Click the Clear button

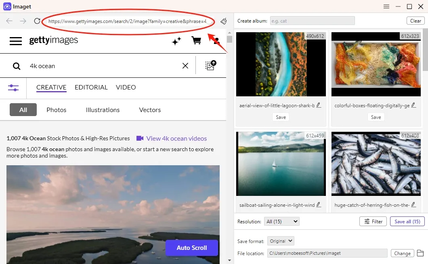pos(415,21)
